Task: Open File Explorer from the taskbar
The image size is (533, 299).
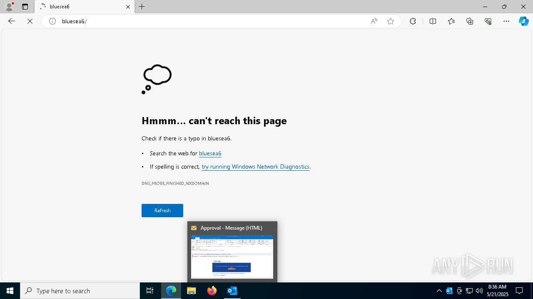Action: 192,291
